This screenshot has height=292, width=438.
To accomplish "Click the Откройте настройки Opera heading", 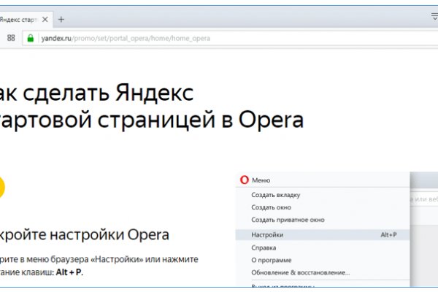I will click(x=84, y=235).
